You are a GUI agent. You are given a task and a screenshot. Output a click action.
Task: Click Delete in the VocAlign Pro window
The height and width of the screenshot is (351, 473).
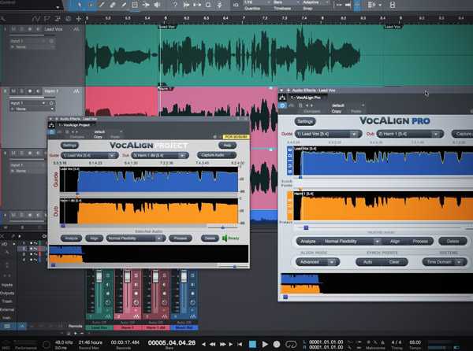pyautogui.click(x=453, y=241)
